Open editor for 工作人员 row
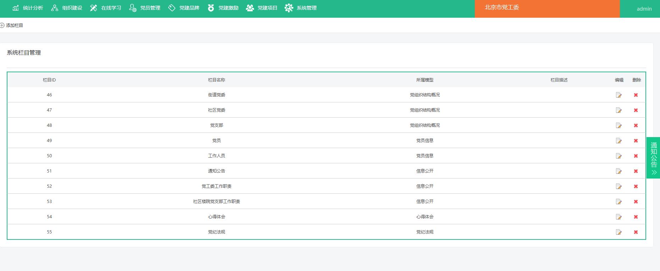Screen dimensions: 660x271 click(618, 156)
